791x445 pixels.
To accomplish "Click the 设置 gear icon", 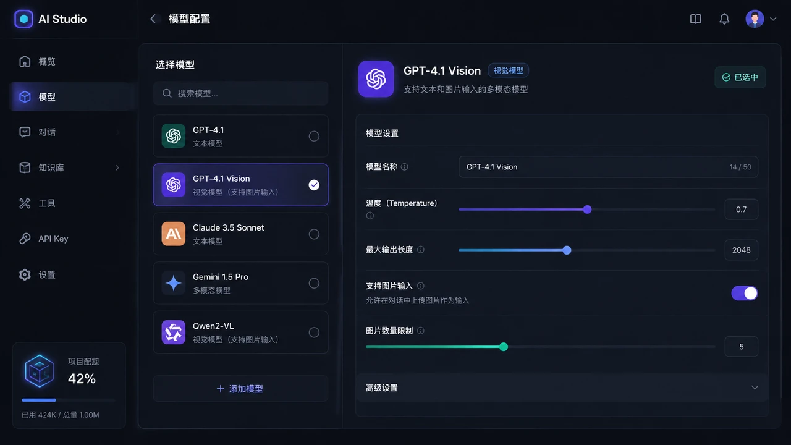I will (x=25, y=274).
